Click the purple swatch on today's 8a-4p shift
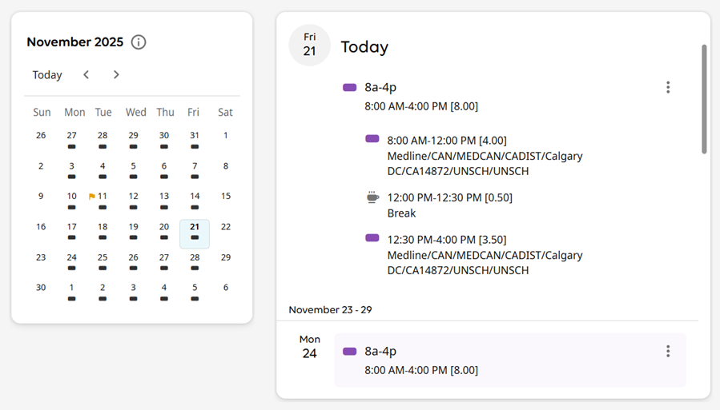The width and height of the screenshot is (720, 410). tap(350, 88)
